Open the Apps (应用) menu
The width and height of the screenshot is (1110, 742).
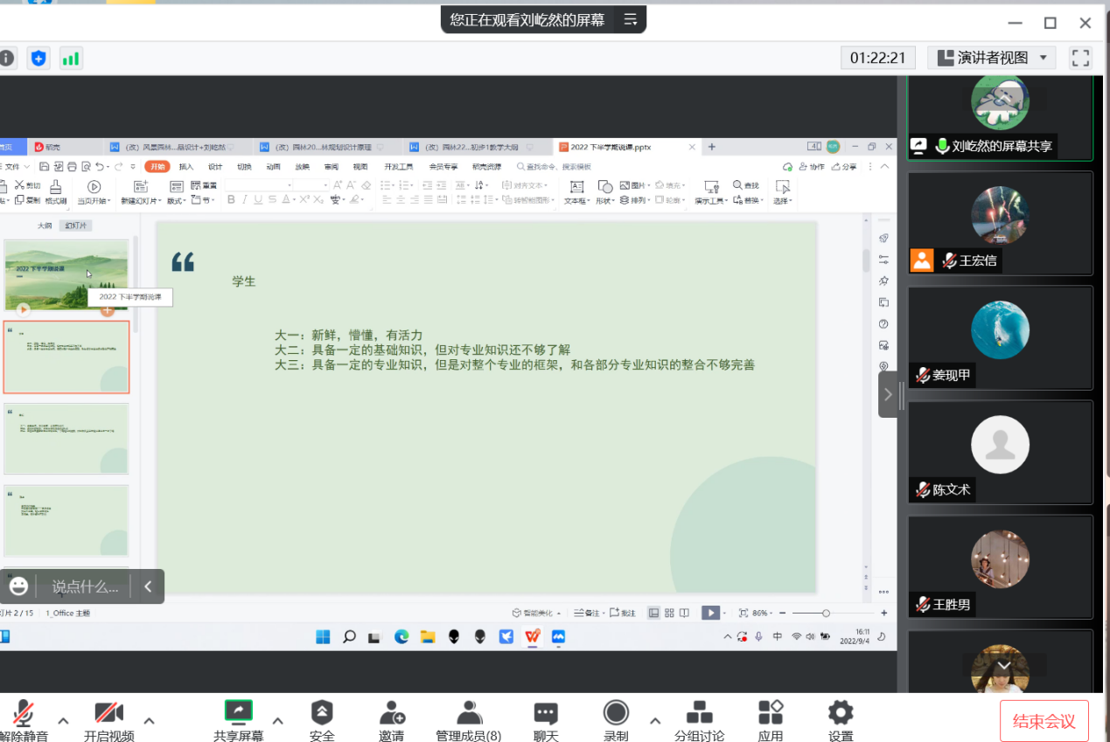771,720
